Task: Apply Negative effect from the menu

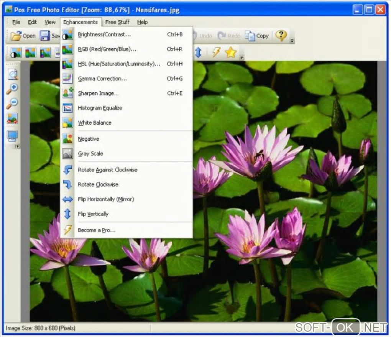Action: click(127, 139)
